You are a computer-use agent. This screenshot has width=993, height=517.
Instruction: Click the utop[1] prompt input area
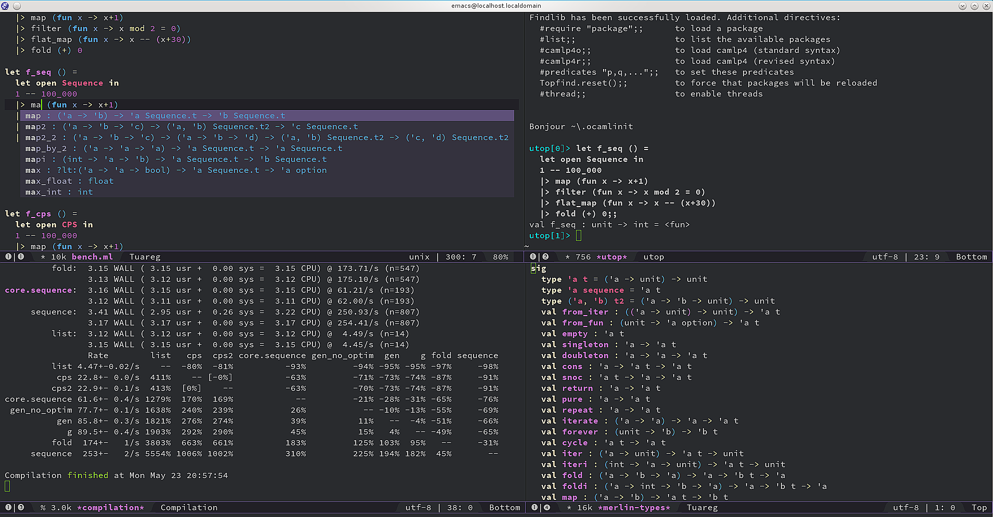click(579, 236)
